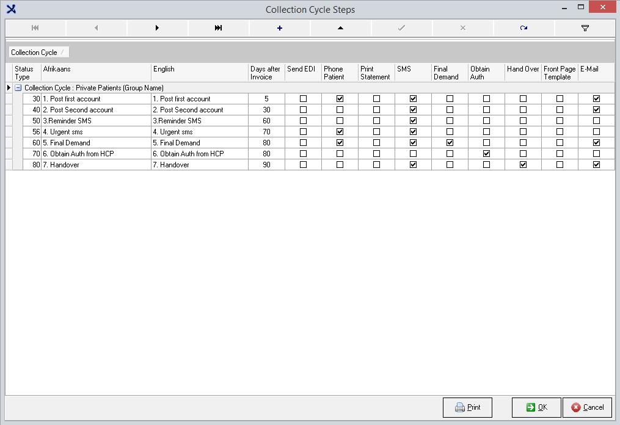Untick Obtain Auth for Obtain Auth from HCP
Image resolution: width=620 pixels, height=425 pixels.
(486, 154)
